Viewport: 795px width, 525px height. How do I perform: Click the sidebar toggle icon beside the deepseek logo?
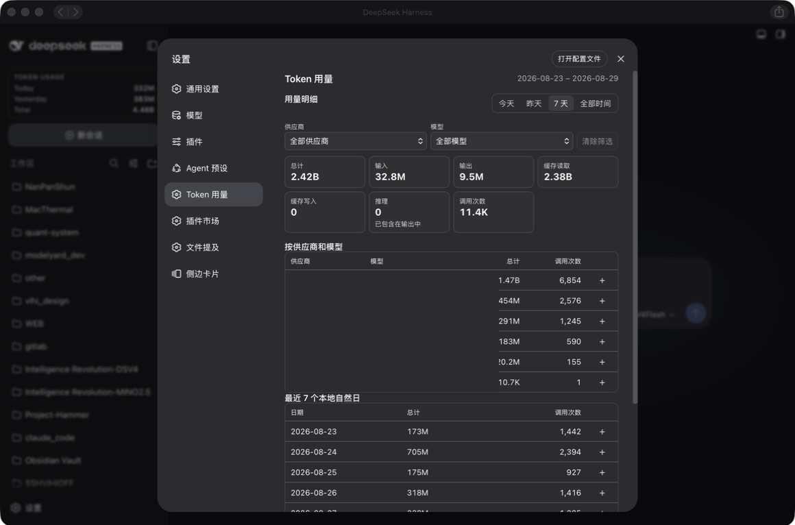(151, 46)
